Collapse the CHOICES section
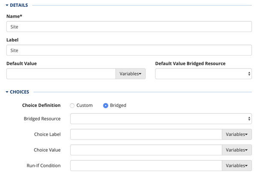The image size is (257, 178). (18, 92)
